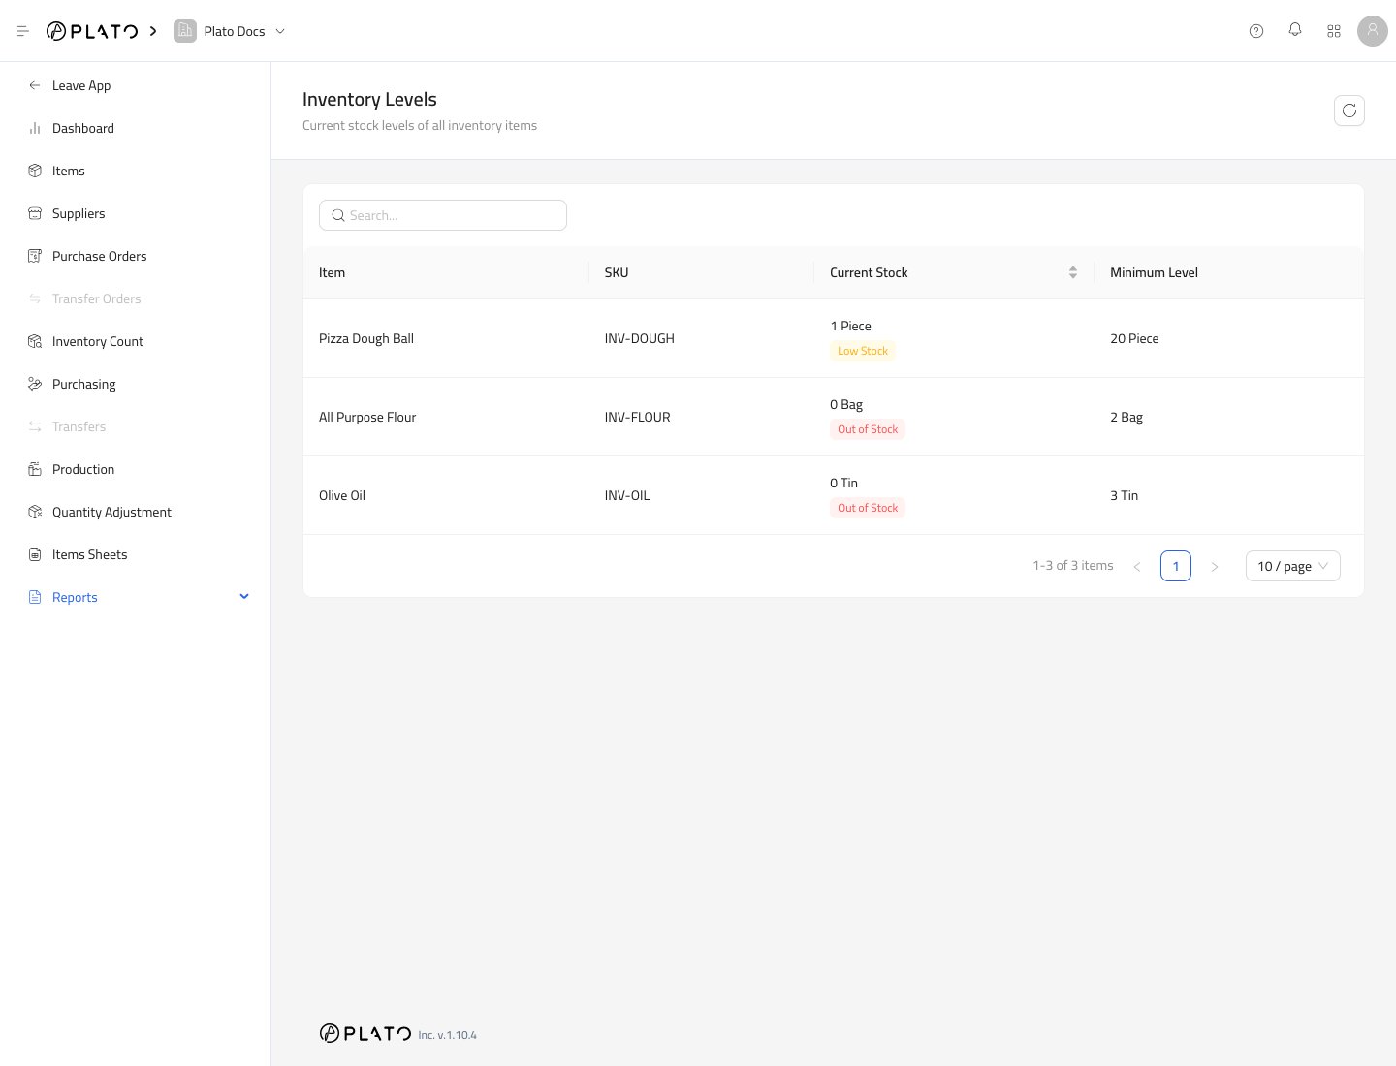
Task: Click the 1 Piece stock value
Action: click(x=850, y=326)
